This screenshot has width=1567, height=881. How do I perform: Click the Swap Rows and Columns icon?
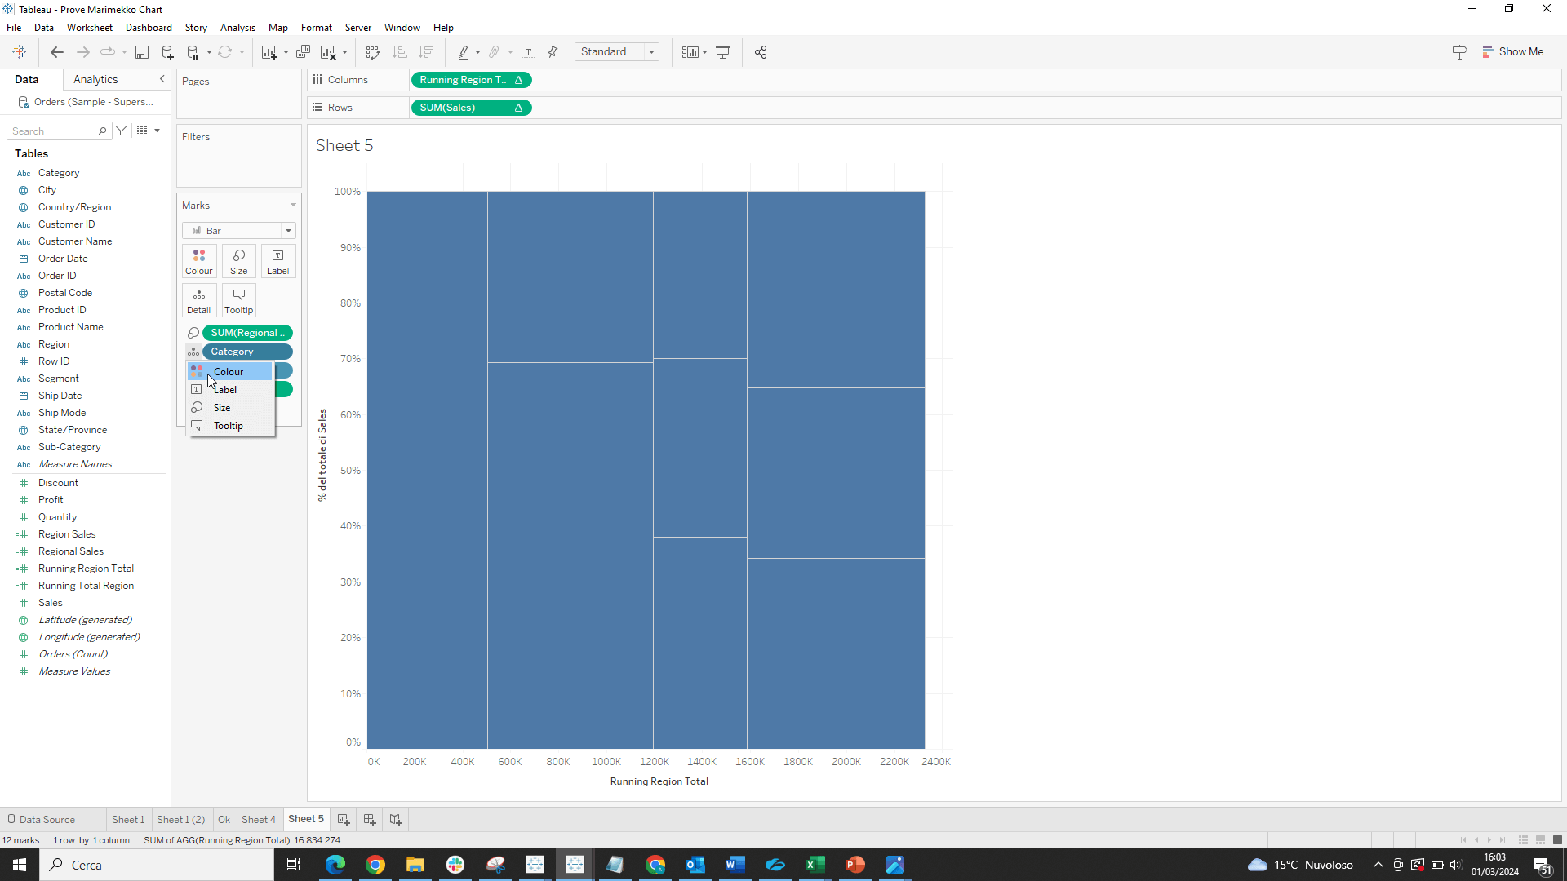click(x=372, y=52)
